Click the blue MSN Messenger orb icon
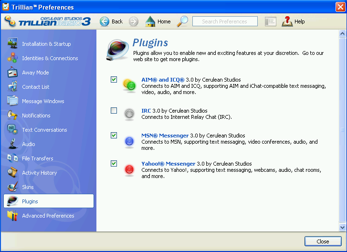This screenshot has height=252, width=347. (x=129, y=141)
